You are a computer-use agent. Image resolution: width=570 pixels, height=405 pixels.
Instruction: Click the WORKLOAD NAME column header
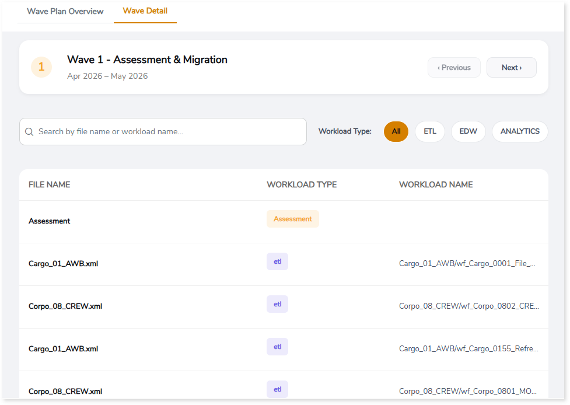click(x=436, y=184)
